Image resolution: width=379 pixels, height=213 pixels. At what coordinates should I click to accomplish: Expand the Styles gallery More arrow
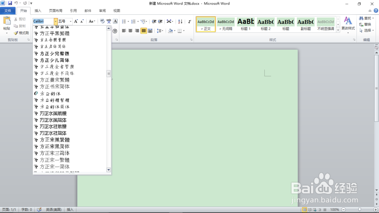click(338, 30)
